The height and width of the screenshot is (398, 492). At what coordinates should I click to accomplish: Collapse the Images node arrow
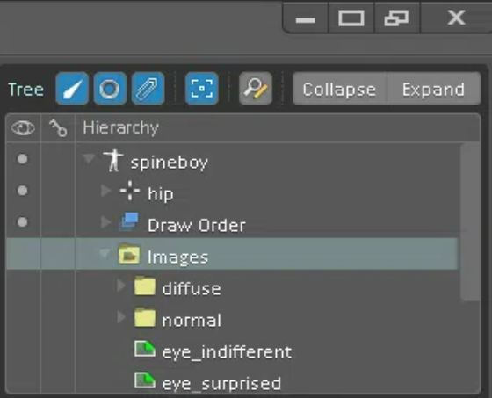point(105,253)
